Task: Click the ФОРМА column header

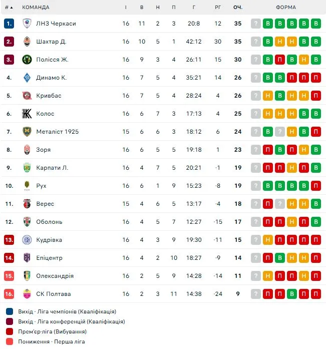Action: coord(286,8)
